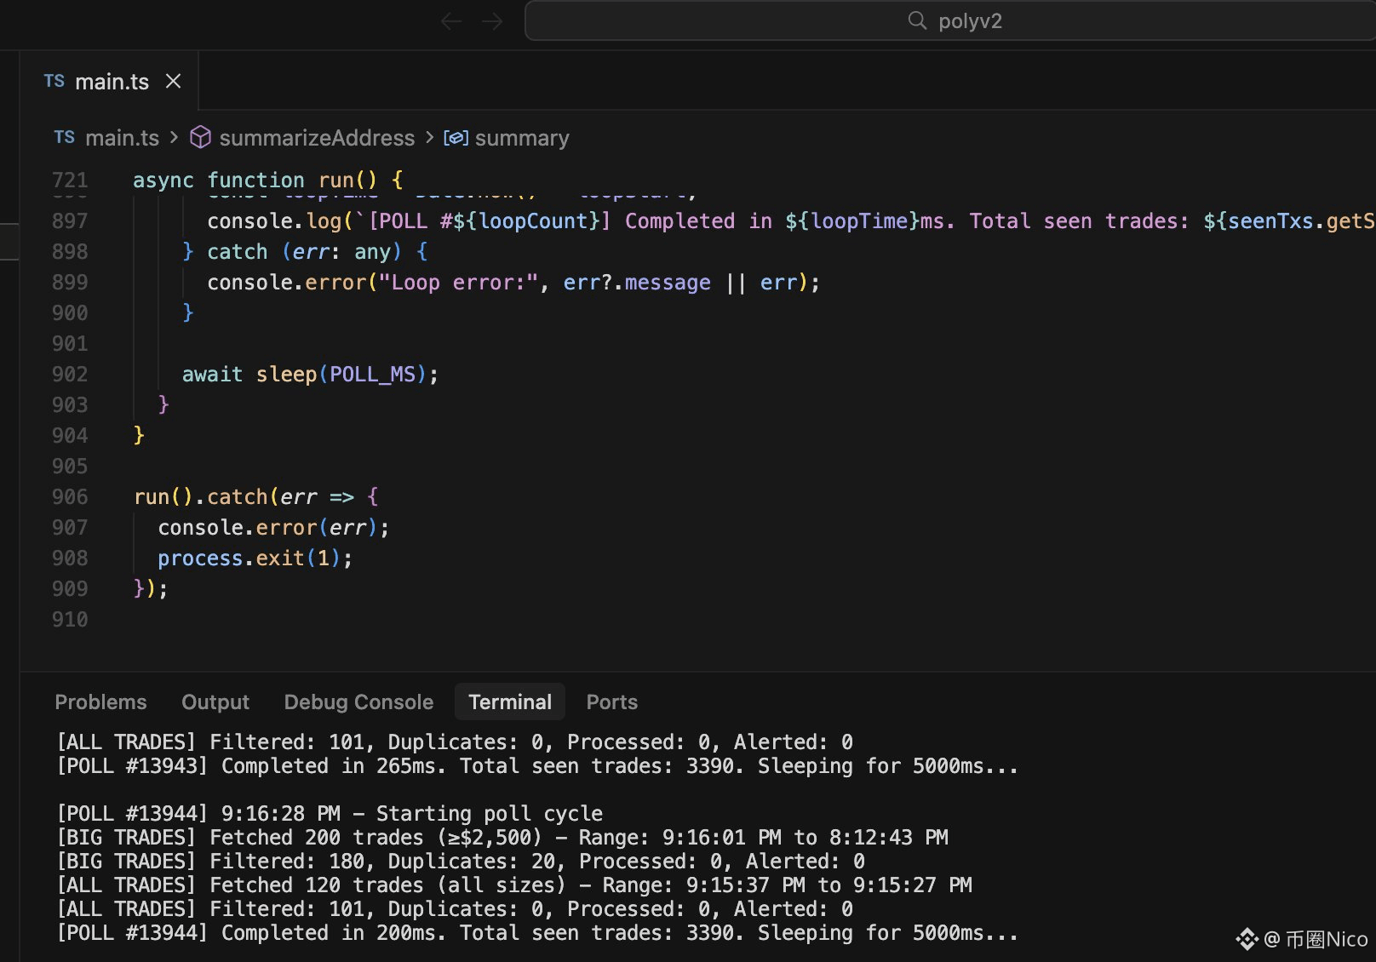Open the summary breadcrumb symbol list
The width and height of the screenshot is (1376, 962).
[x=521, y=138]
